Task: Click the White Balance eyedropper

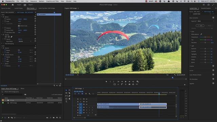Action: click(x=201, y=34)
